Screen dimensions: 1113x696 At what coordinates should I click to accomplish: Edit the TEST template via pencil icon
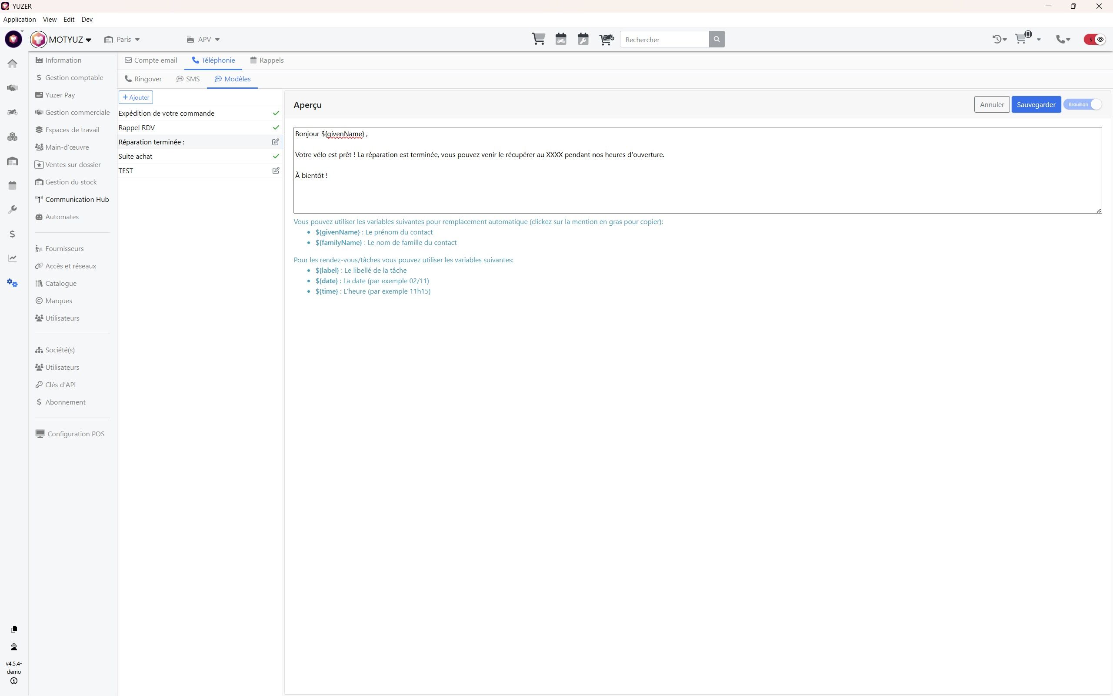(276, 171)
